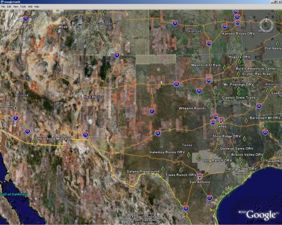Click the Gulf of California label

tap(14, 194)
